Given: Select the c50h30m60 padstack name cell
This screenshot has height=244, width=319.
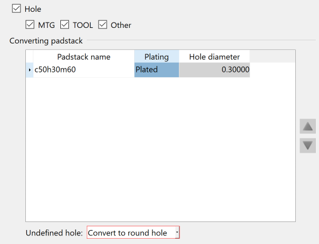Looking at the screenshot, I should point(84,70).
